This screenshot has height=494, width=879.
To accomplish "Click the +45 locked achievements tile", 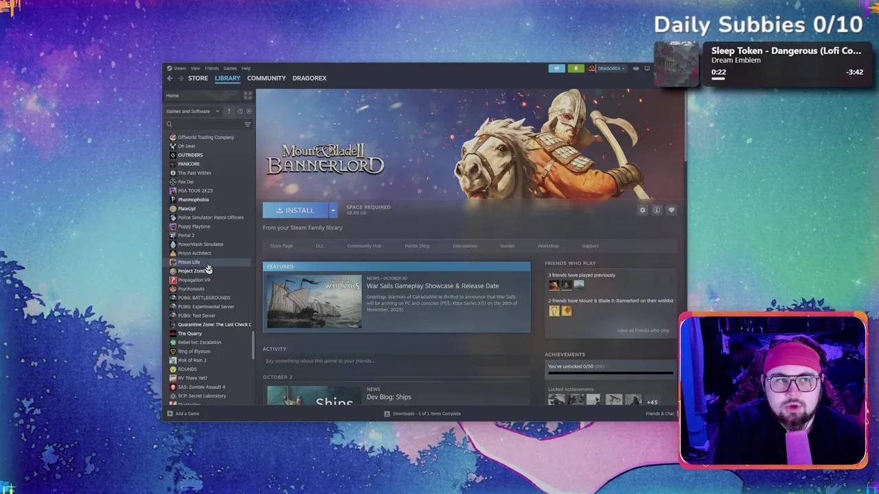I will [652, 401].
